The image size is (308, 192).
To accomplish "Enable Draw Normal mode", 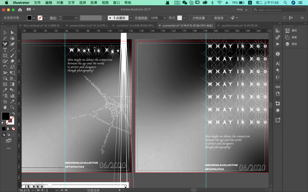I will [4, 135].
